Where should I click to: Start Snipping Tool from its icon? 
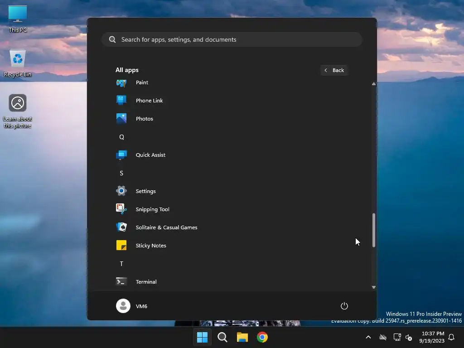[x=121, y=209]
